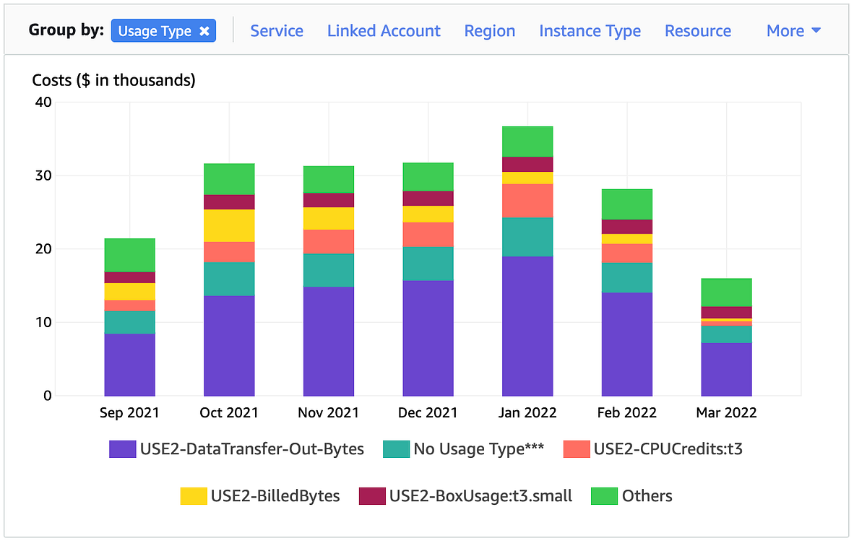
Task: Group costs by Region
Action: pyautogui.click(x=490, y=30)
